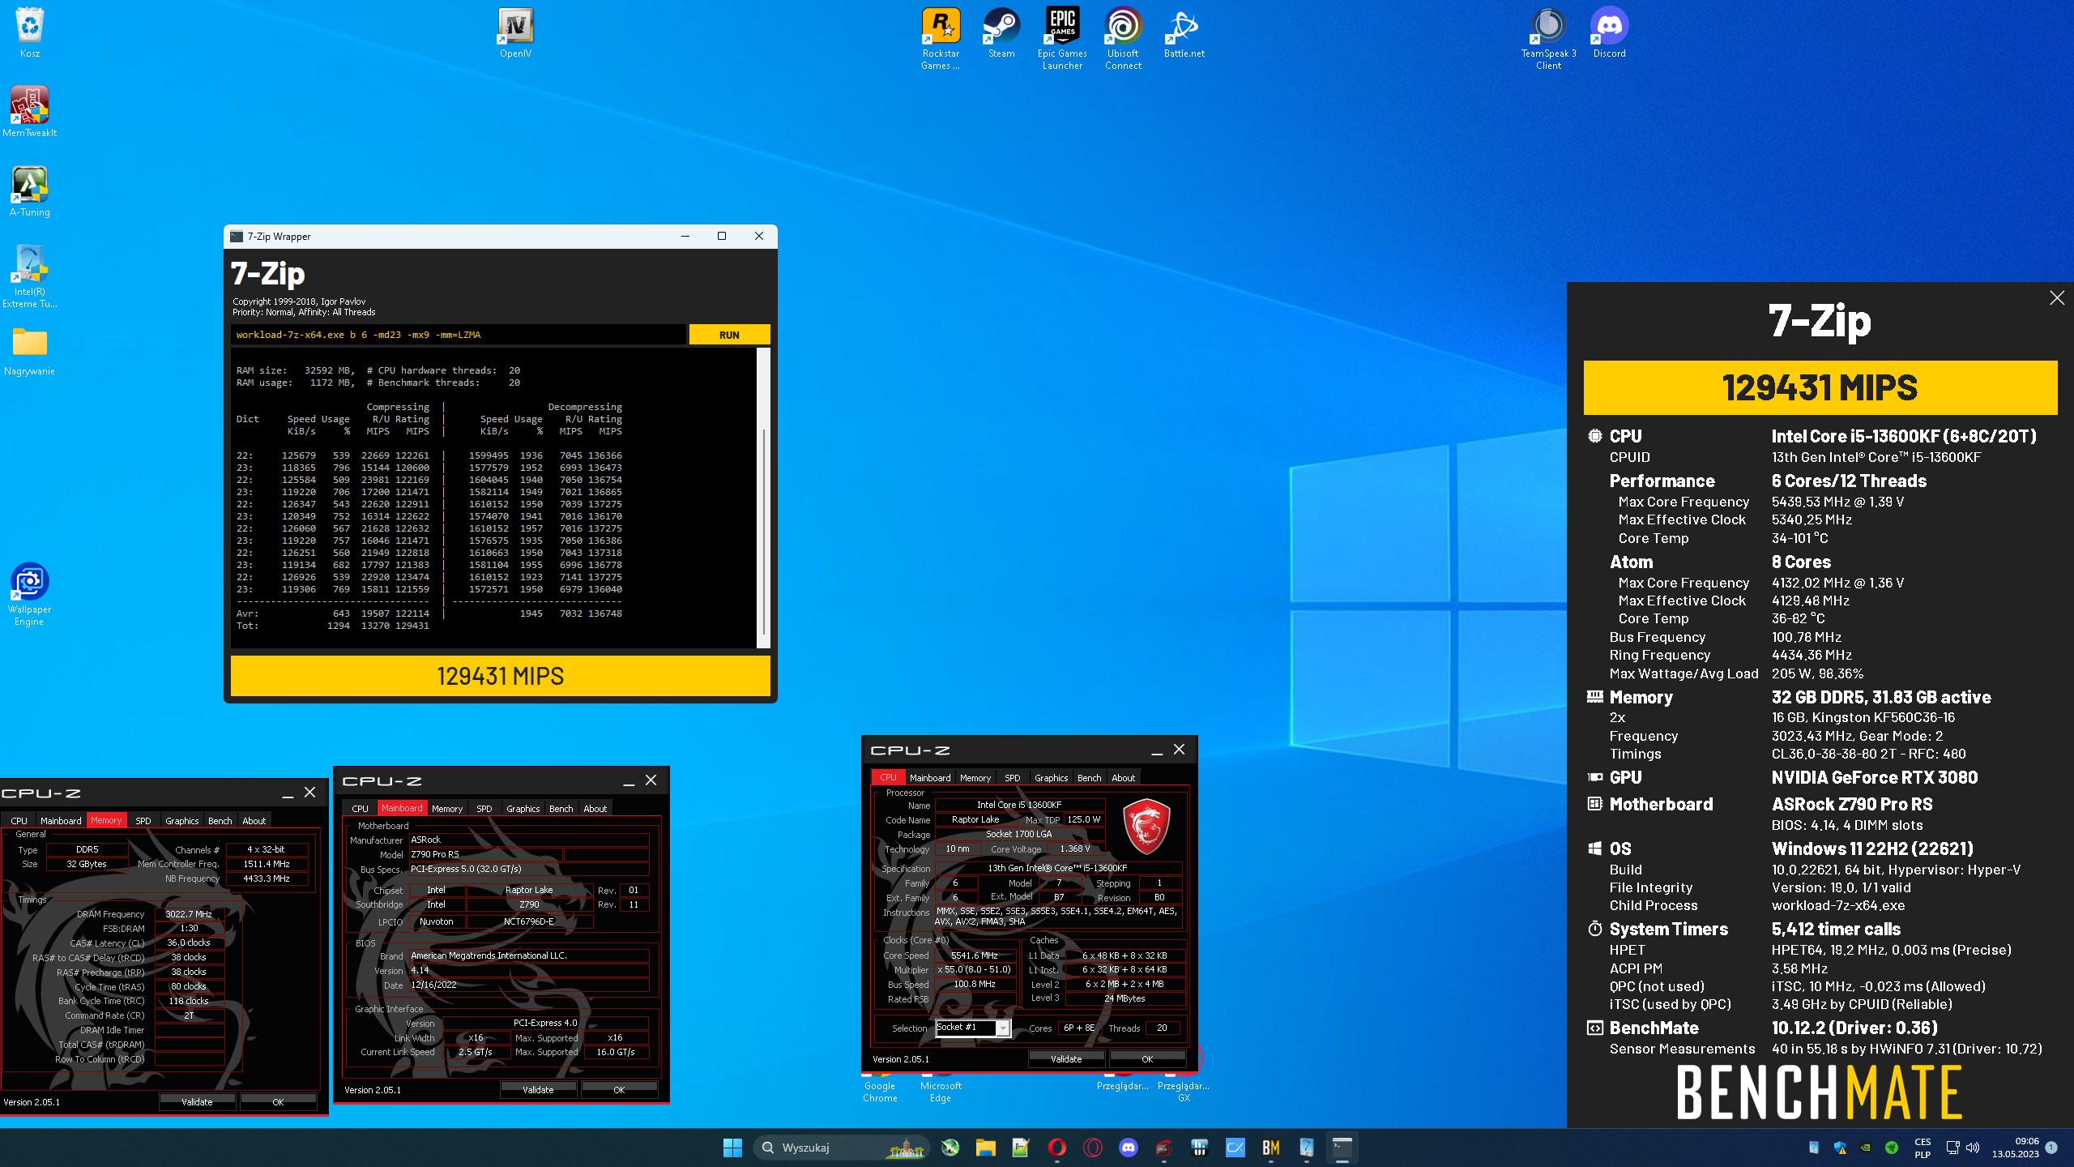Click the BIOS date 12/16/2022 field

coord(529,985)
